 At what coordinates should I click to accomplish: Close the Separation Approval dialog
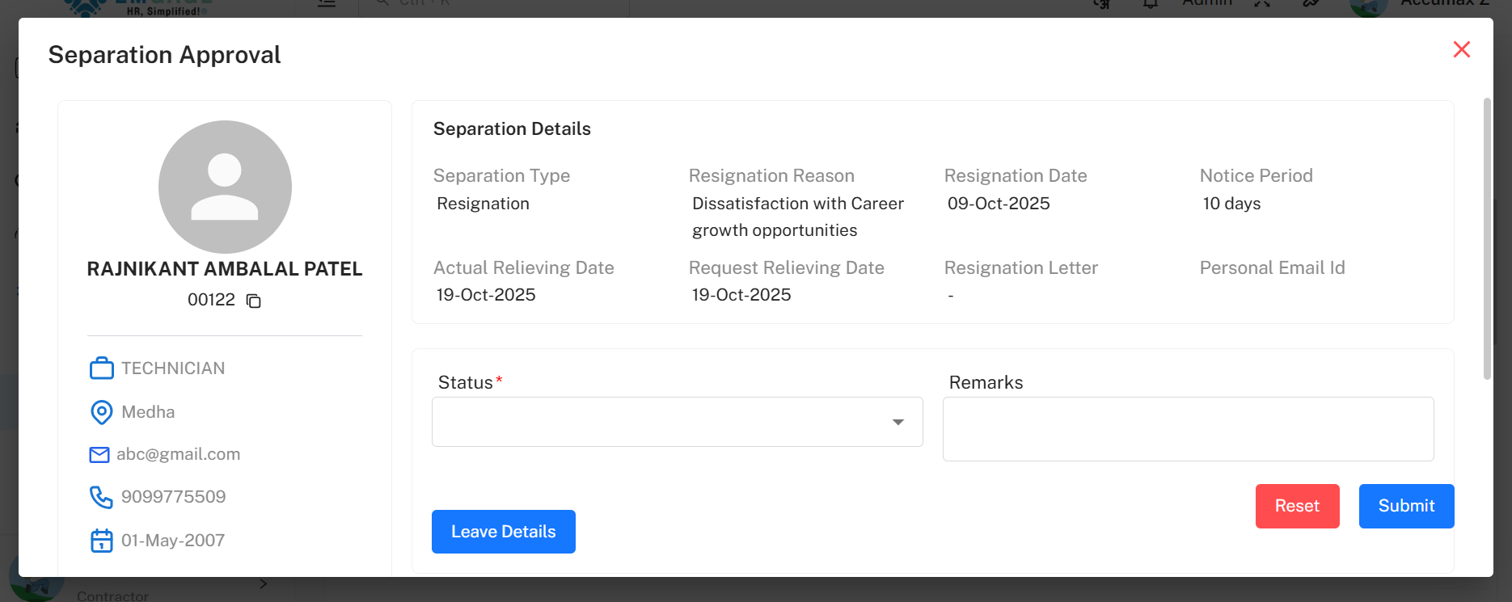pos(1461,49)
